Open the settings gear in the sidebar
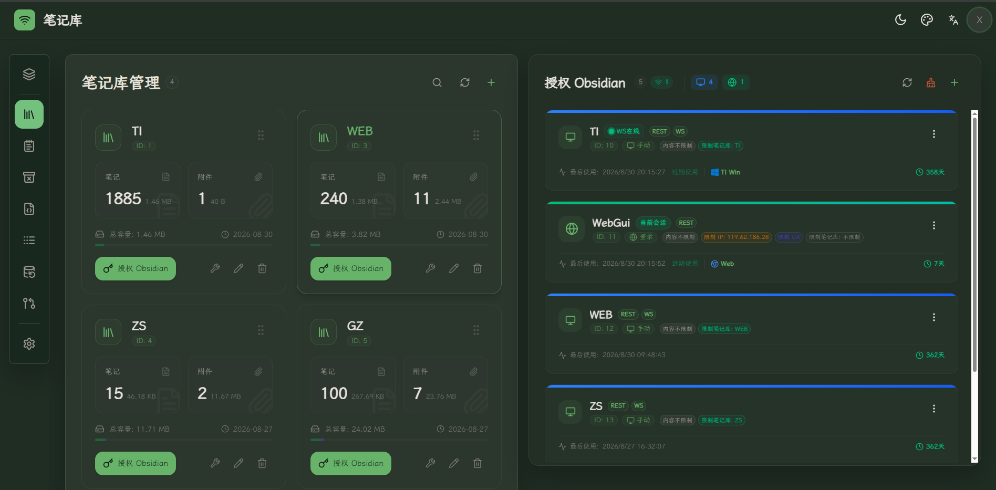The height and width of the screenshot is (490, 996). click(29, 344)
